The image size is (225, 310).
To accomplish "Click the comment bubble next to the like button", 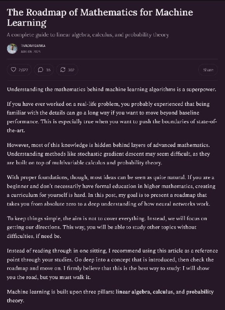I will click(x=41, y=70).
